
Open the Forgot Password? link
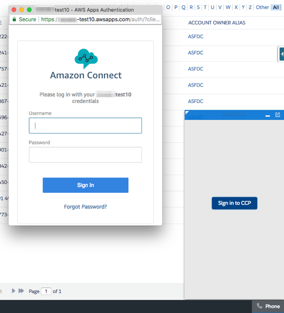86,206
